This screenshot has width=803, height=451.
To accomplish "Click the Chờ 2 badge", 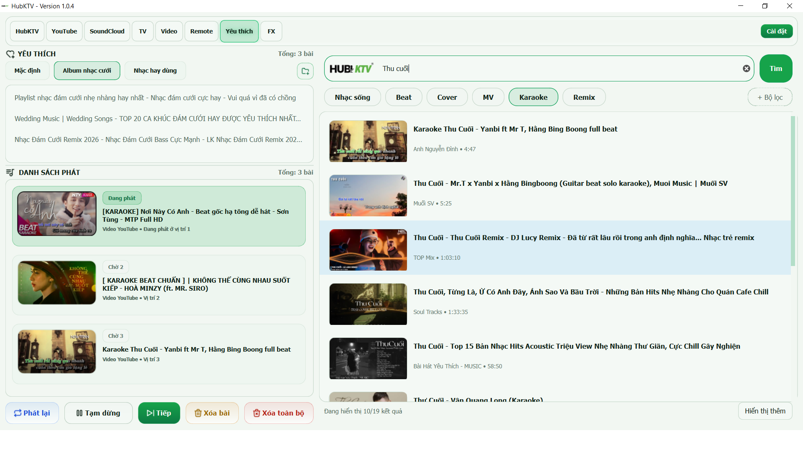I will [x=116, y=267].
